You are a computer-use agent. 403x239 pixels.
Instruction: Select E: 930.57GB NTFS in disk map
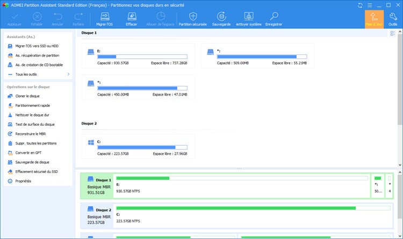point(242,185)
